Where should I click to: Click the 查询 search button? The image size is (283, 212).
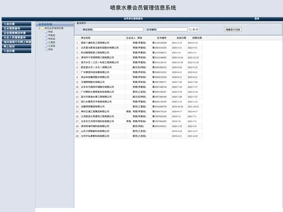pos(193,29)
